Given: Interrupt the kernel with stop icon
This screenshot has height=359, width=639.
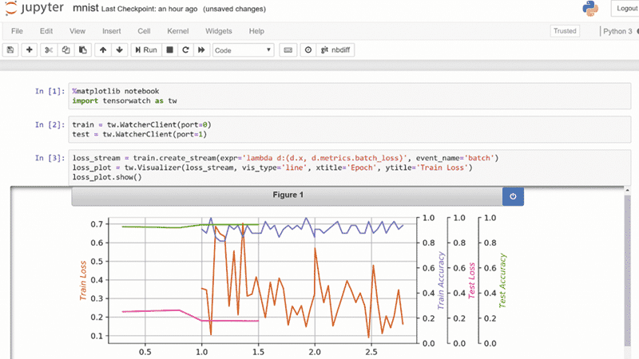Looking at the screenshot, I should (x=169, y=50).
